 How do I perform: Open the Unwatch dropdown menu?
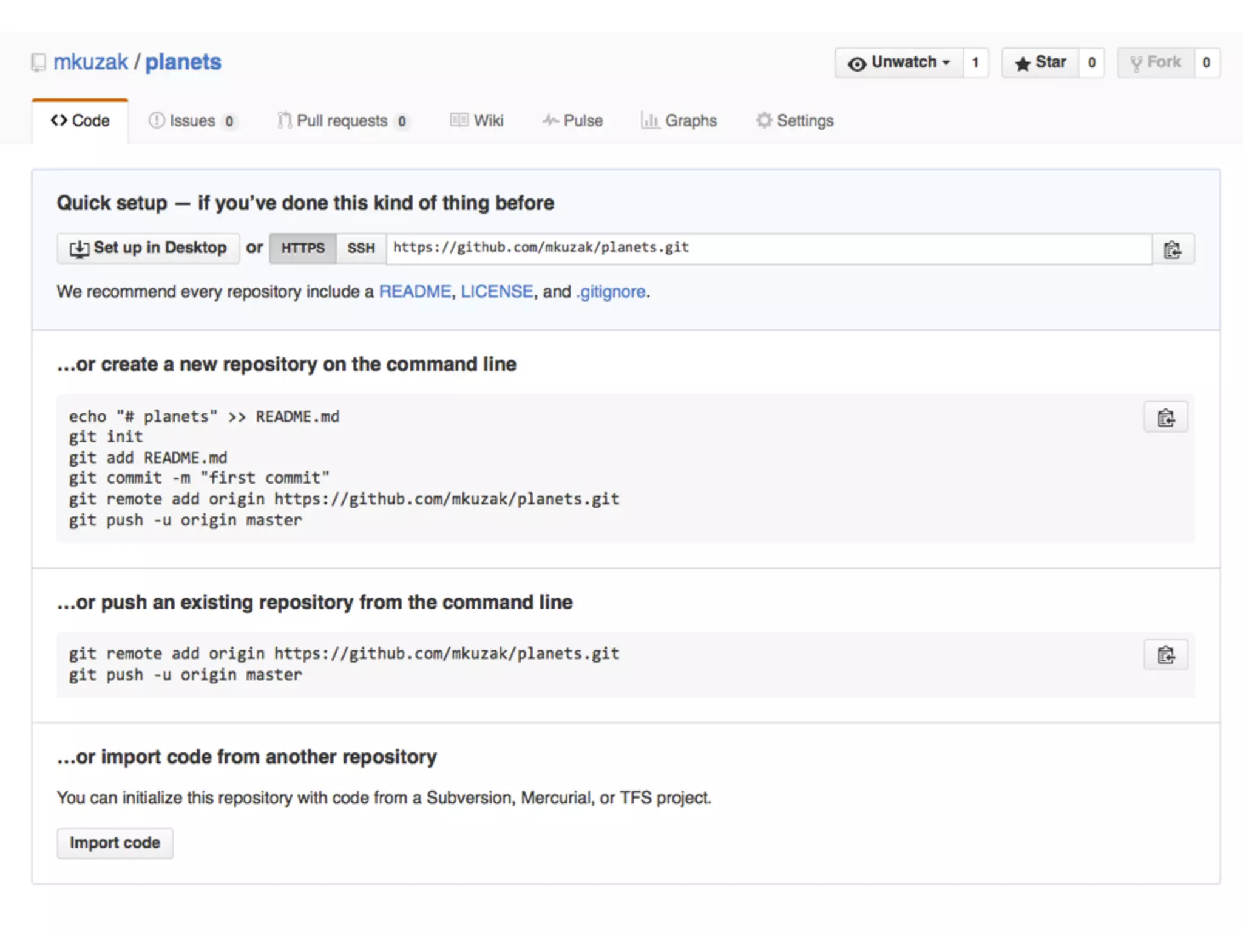[x=899, y=62]
